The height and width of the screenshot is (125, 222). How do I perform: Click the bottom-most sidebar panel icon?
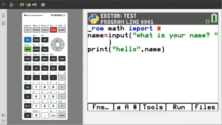point(3,121)
